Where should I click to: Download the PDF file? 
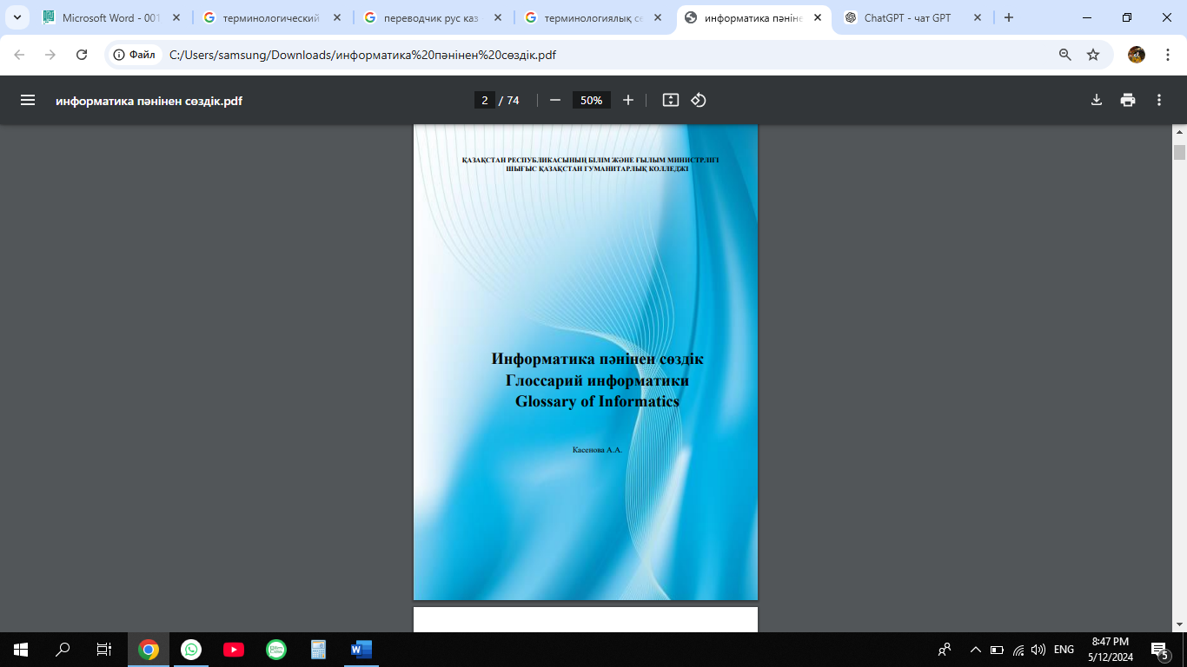click(1097, 100)
